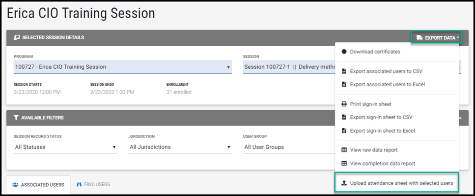Switch to the Find Users tab

(x=93, y=185)
